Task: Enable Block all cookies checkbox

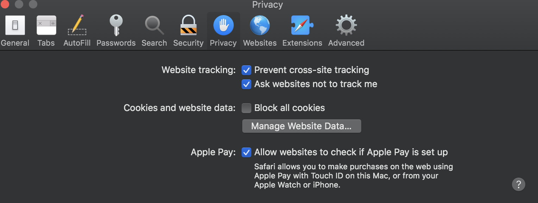Action: (x=246, y=108)
